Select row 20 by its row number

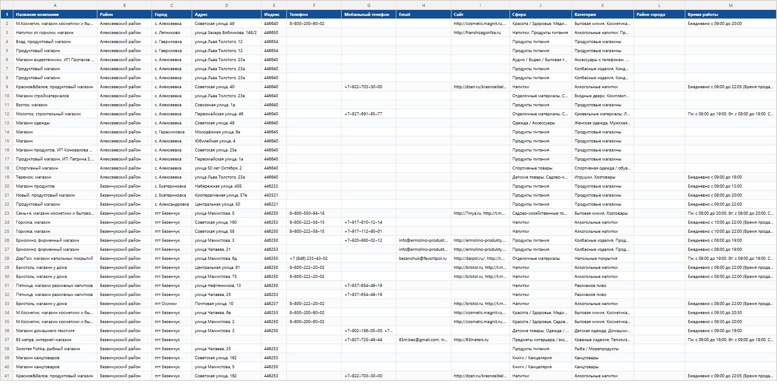pos(7,186)
